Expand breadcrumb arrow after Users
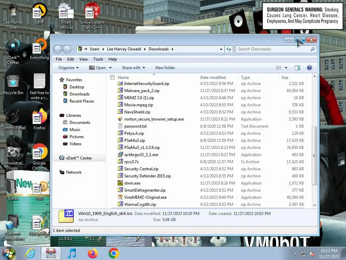The height and width of the screenshot is (260, 346). [x=103, y=49]
